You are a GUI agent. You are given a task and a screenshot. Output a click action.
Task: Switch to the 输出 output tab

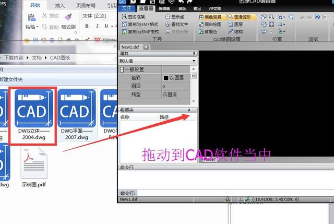[197, 8]
